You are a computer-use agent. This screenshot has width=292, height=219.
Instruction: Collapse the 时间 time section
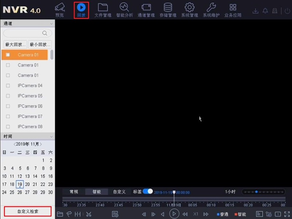pyautogui.click(x=52, y=136)
